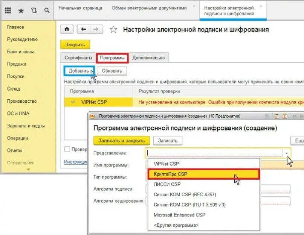The image size is (304, 235).
Task: Click 'Записать и закрыть' in dialog
Action: 122,141
